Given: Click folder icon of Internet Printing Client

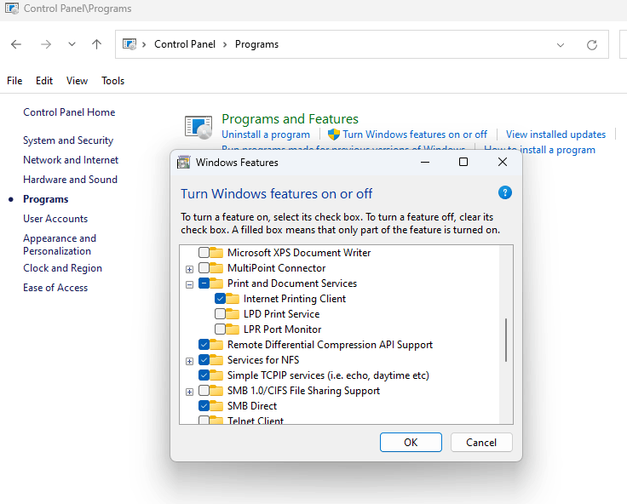Looking at the screenshot, I should (233, 299).
